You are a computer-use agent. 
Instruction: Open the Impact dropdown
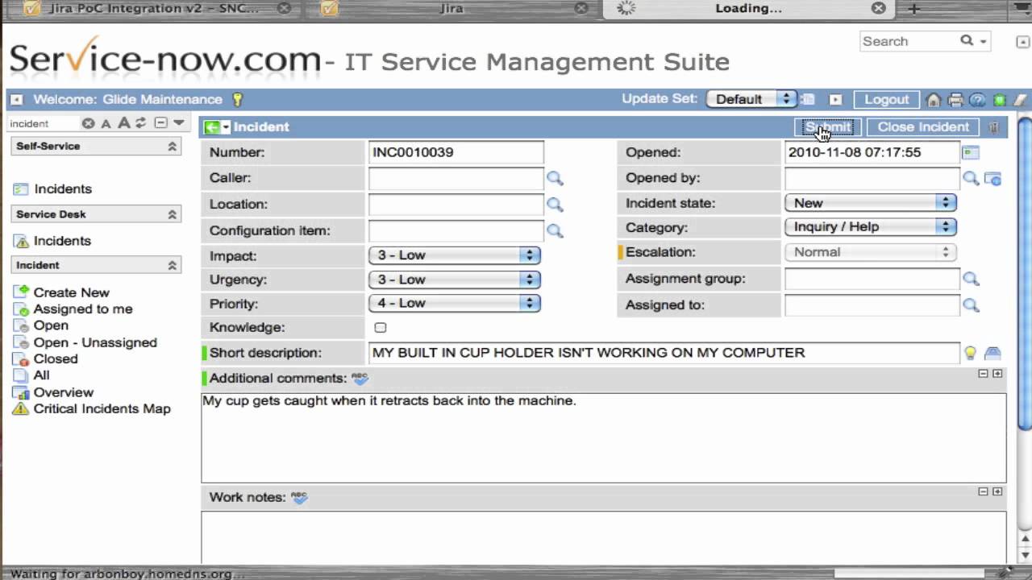(455, 255)
